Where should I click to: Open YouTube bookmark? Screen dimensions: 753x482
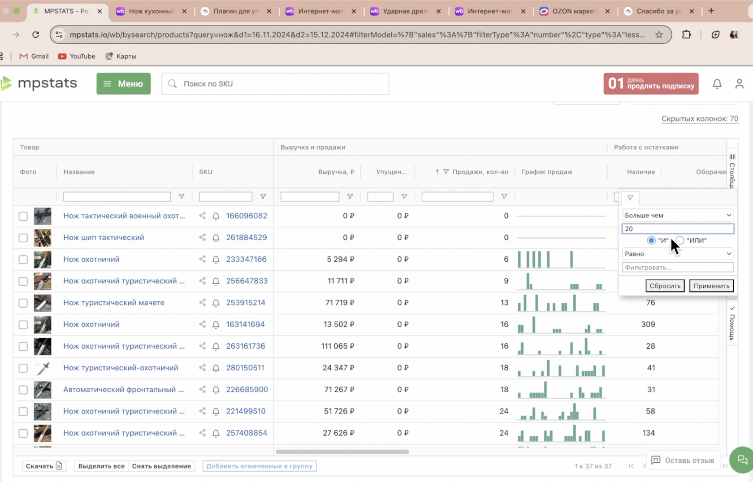[x=77, y=56]
